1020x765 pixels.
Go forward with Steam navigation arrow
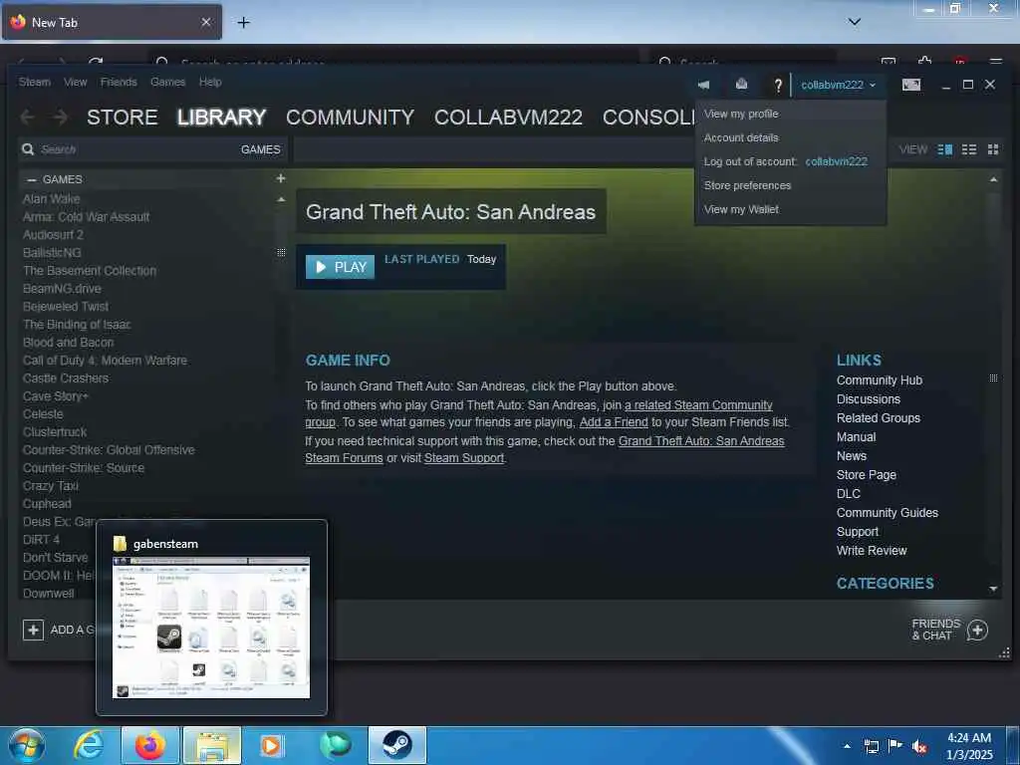tap(60, 118)
